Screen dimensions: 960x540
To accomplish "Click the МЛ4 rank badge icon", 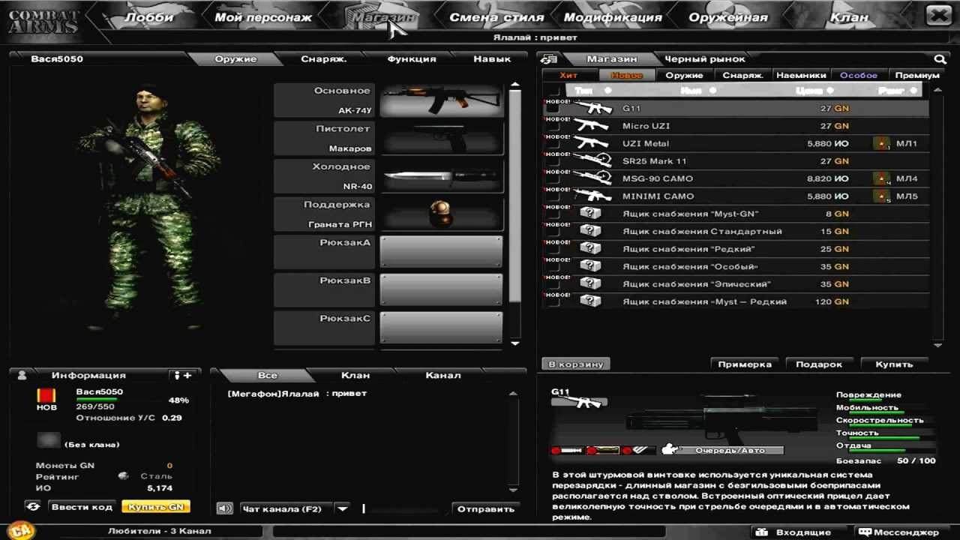I will (882, 178).
